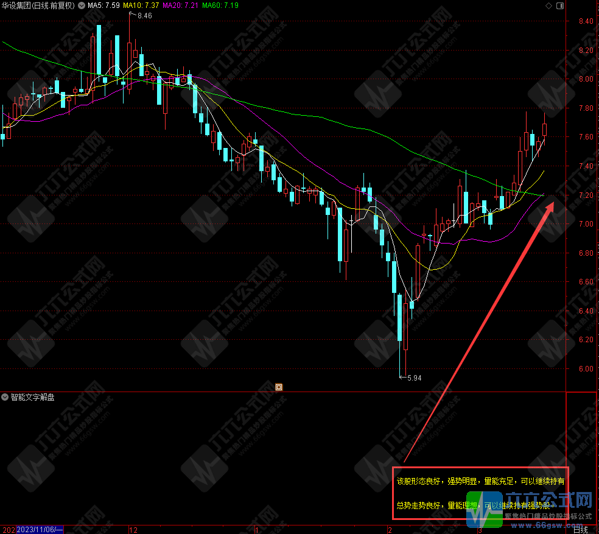Screen dimensions: 599x534
Task: Click the 6.80 price axis label
Action: tap(586, 253)
